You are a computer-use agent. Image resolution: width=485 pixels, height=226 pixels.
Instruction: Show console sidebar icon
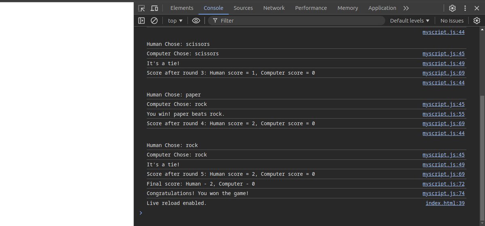141,21
